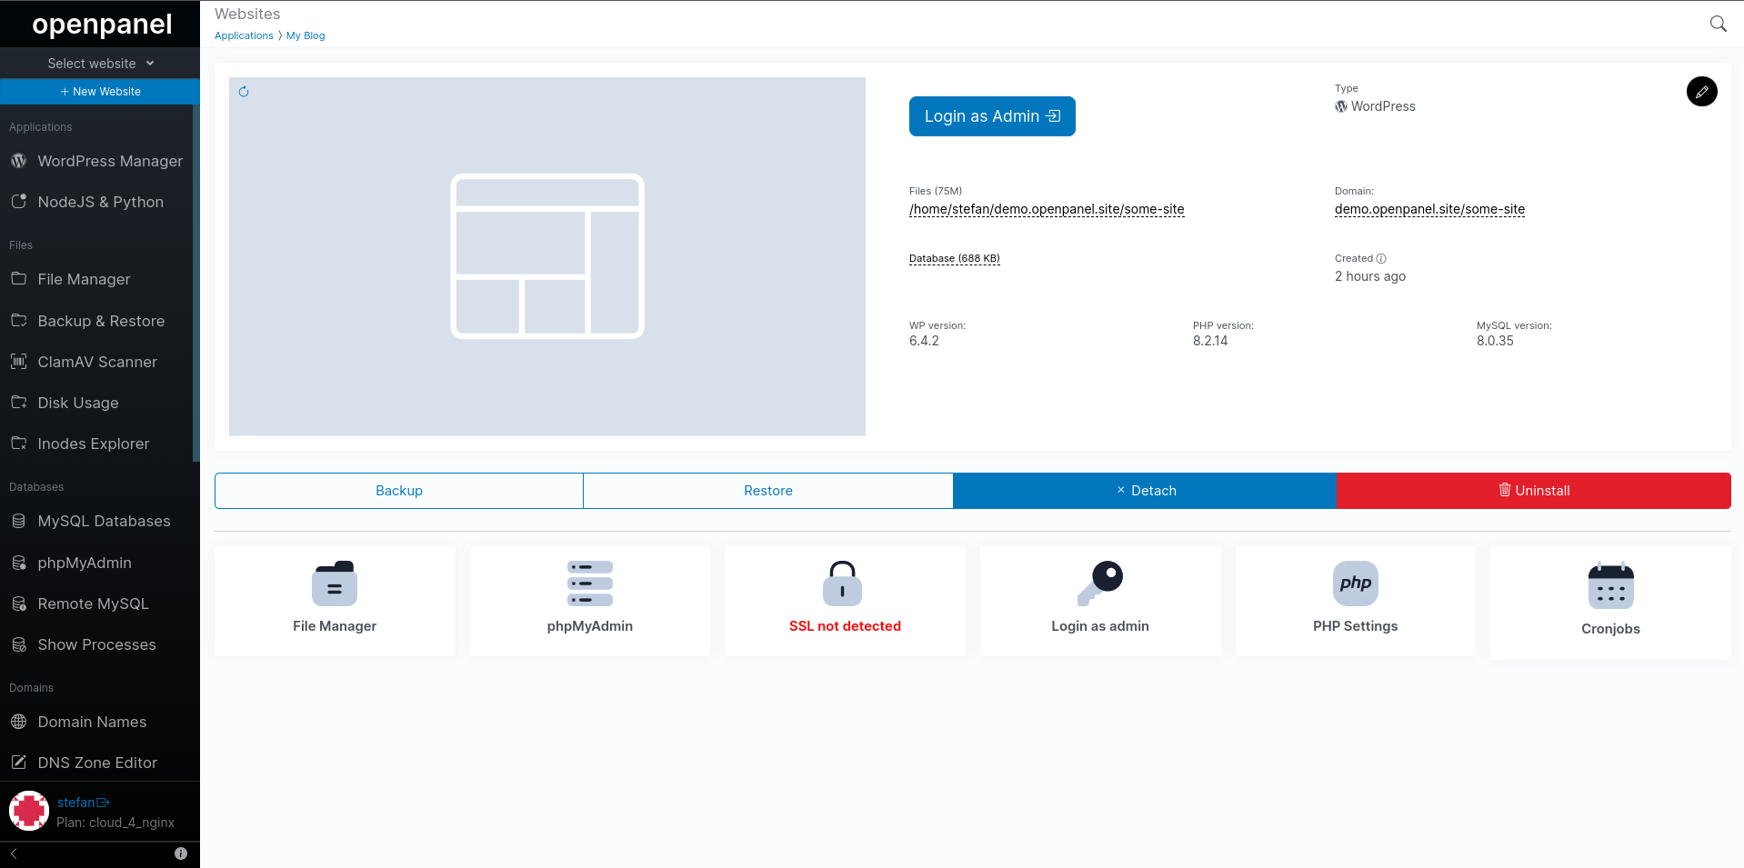The width and height of the screenshot is (1744, 868).
Task: Click the folder icon beside File Manager in sidebar
Action: [18, 278]
